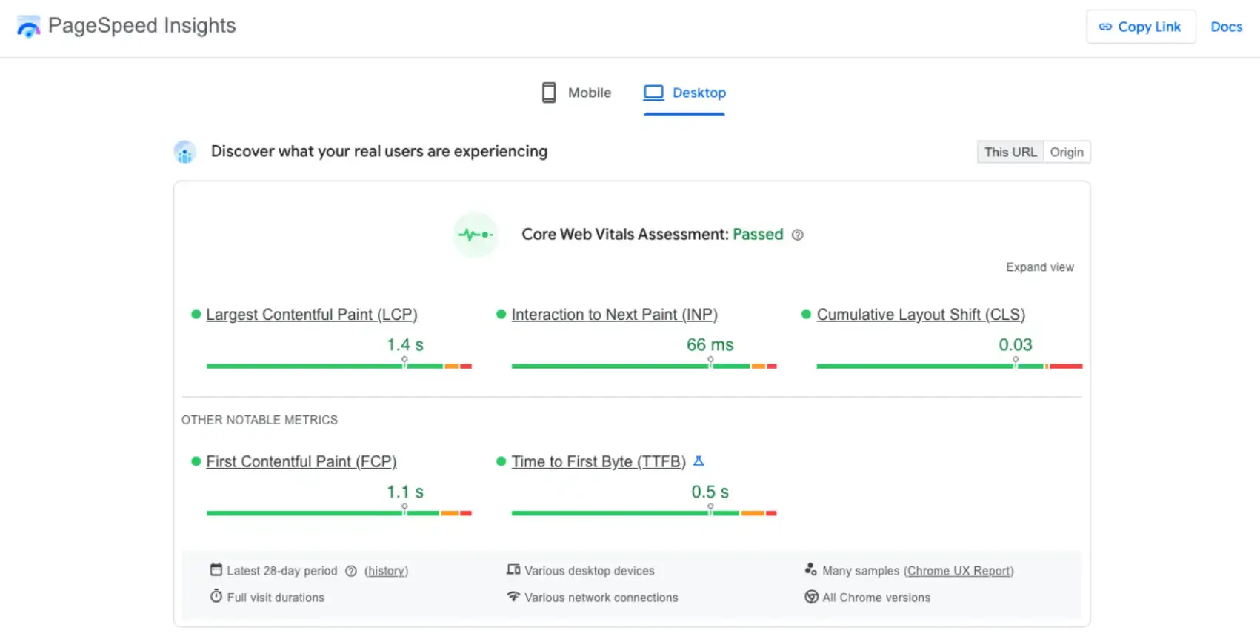Screen dimensions: 1260x639
Task: Open the history link
Action: coord(386,571)
